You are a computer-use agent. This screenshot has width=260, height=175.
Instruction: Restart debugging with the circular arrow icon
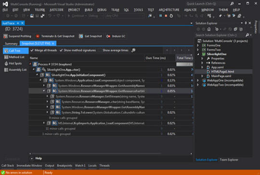[x=171, y=16]
